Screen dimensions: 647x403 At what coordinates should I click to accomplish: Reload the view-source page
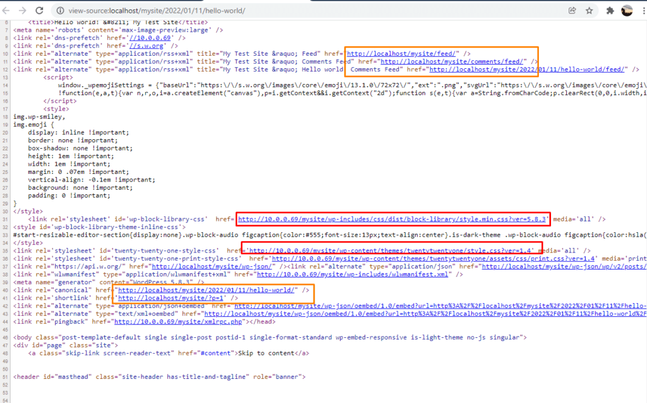coord(39,11)
